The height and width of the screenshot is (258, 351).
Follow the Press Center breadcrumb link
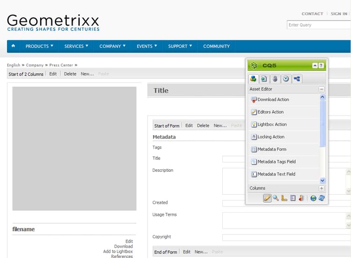(x=61, y=65)
